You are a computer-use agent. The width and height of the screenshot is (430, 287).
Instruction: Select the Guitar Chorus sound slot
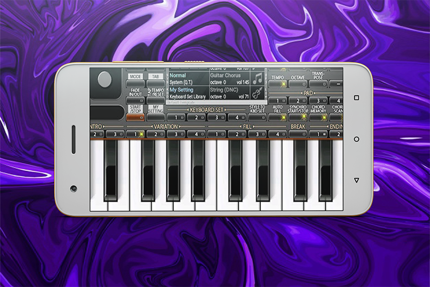click(x=230, y=78)
